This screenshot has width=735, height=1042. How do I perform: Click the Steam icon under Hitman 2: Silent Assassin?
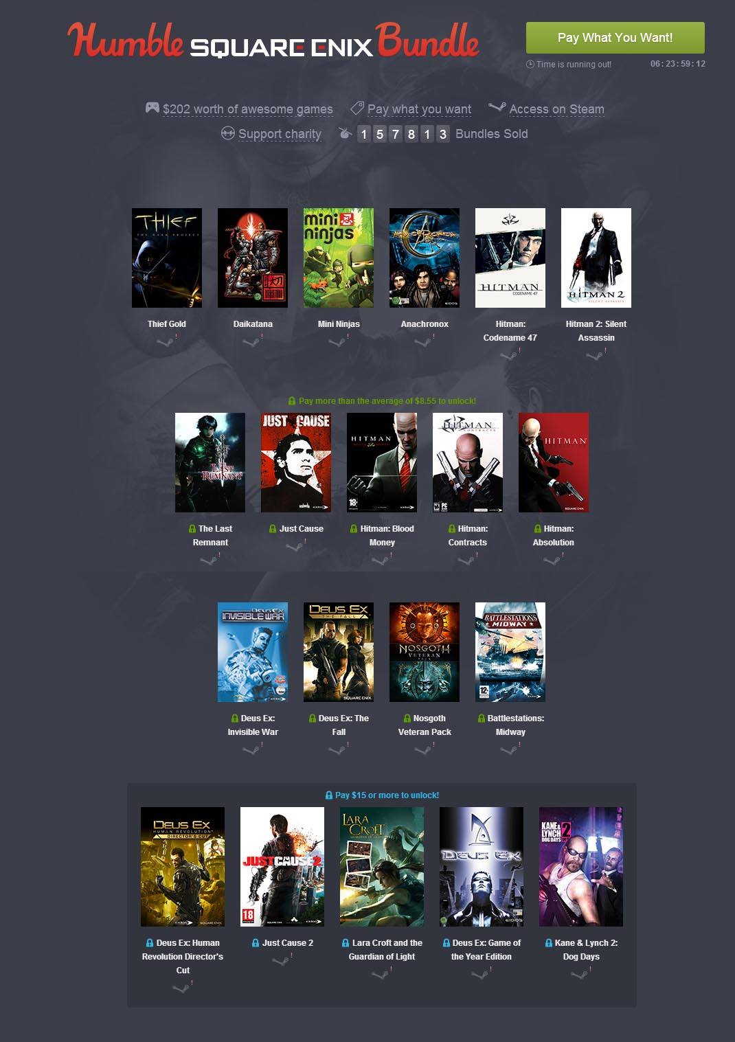(594, 355)
